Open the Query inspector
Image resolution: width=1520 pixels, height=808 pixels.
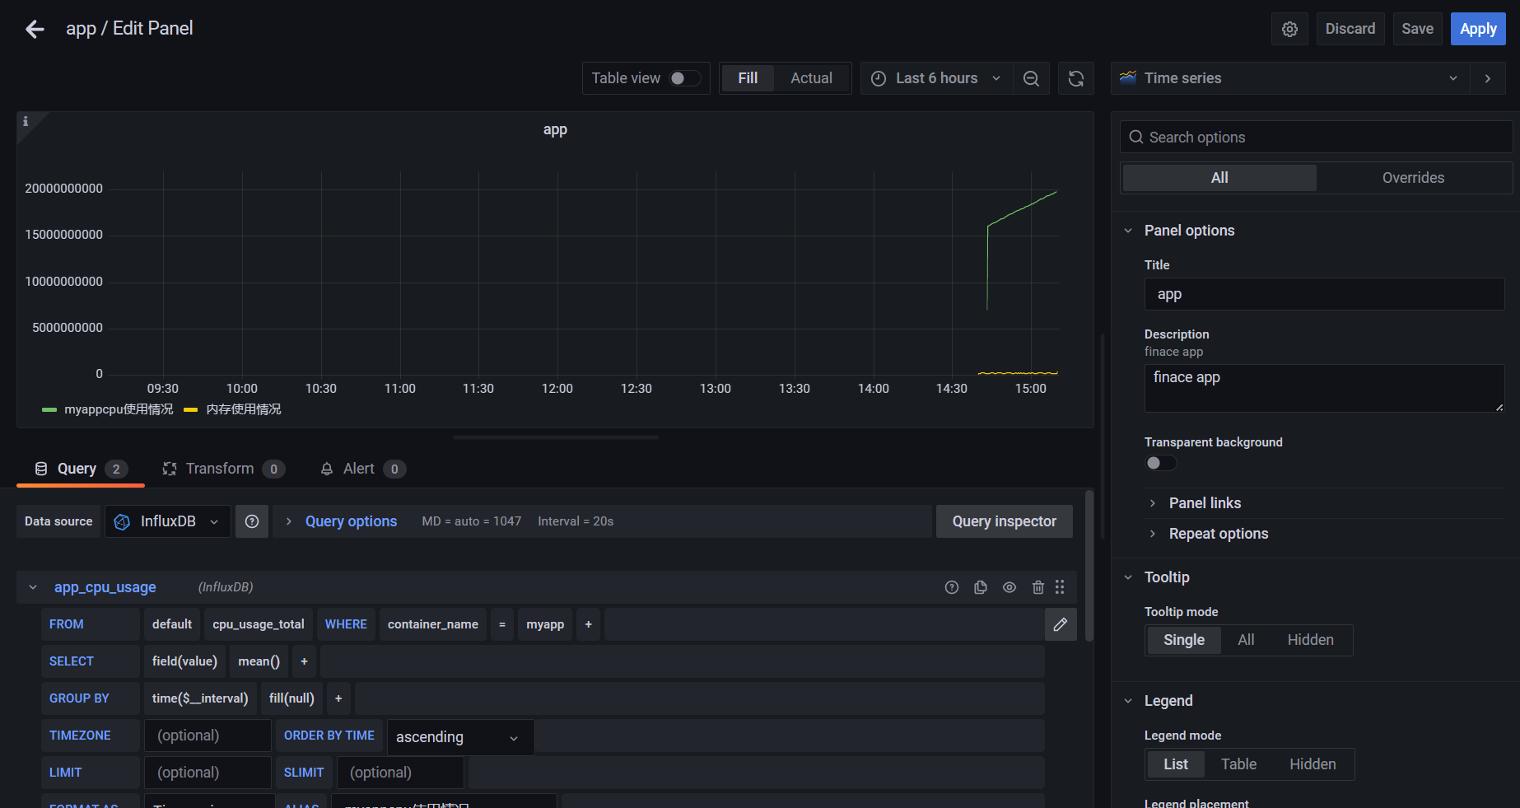[1005, 521]
